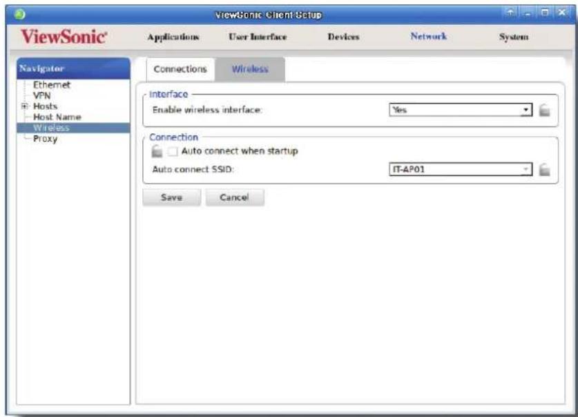Open the Auto connect SSID dropdown

coord(461,169)
